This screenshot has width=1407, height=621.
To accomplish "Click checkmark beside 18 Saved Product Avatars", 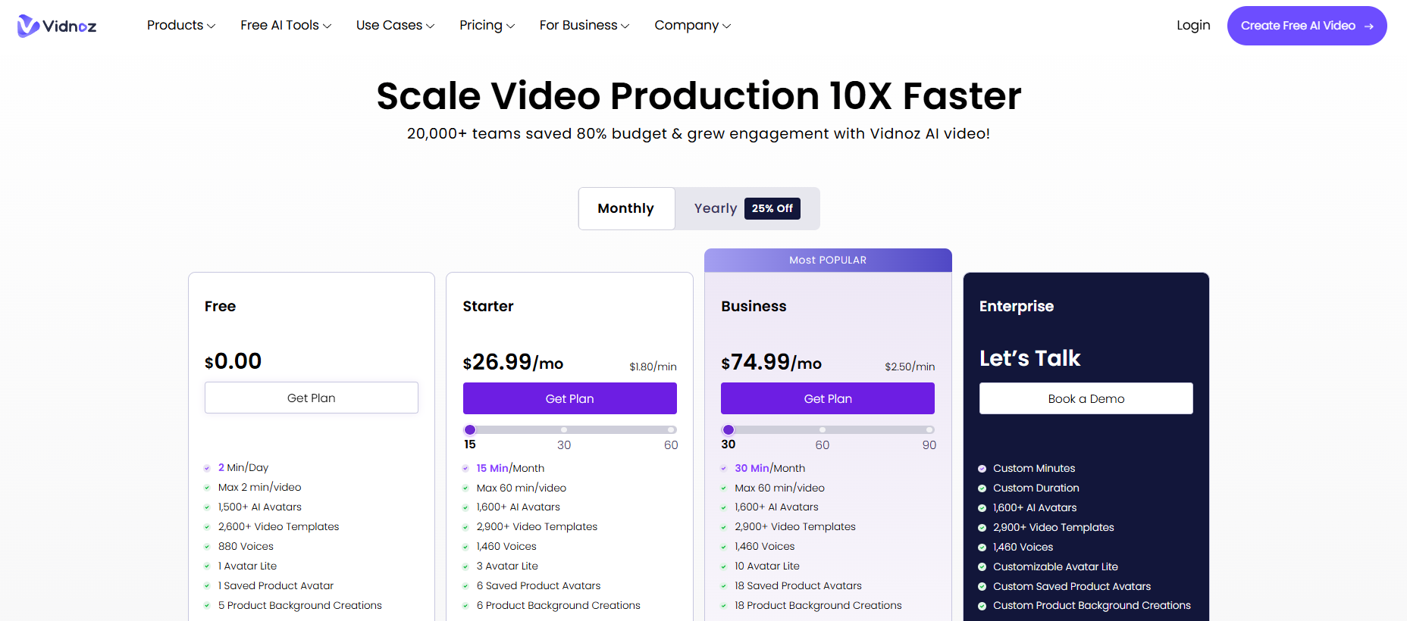I will point(724,586).
